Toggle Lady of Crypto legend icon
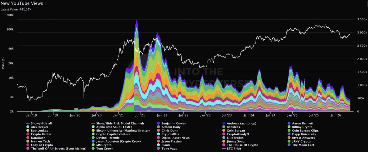This screenshot has height=152, width=368. pyautogui.click(x=28, y=145)
